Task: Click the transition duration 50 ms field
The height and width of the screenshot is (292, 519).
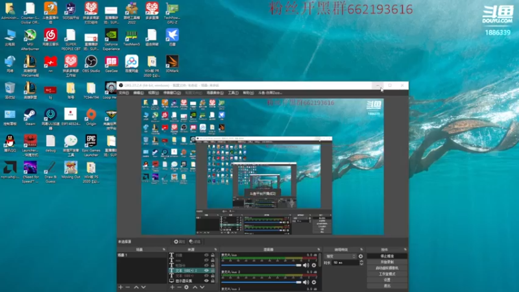Action: [345, 263]
